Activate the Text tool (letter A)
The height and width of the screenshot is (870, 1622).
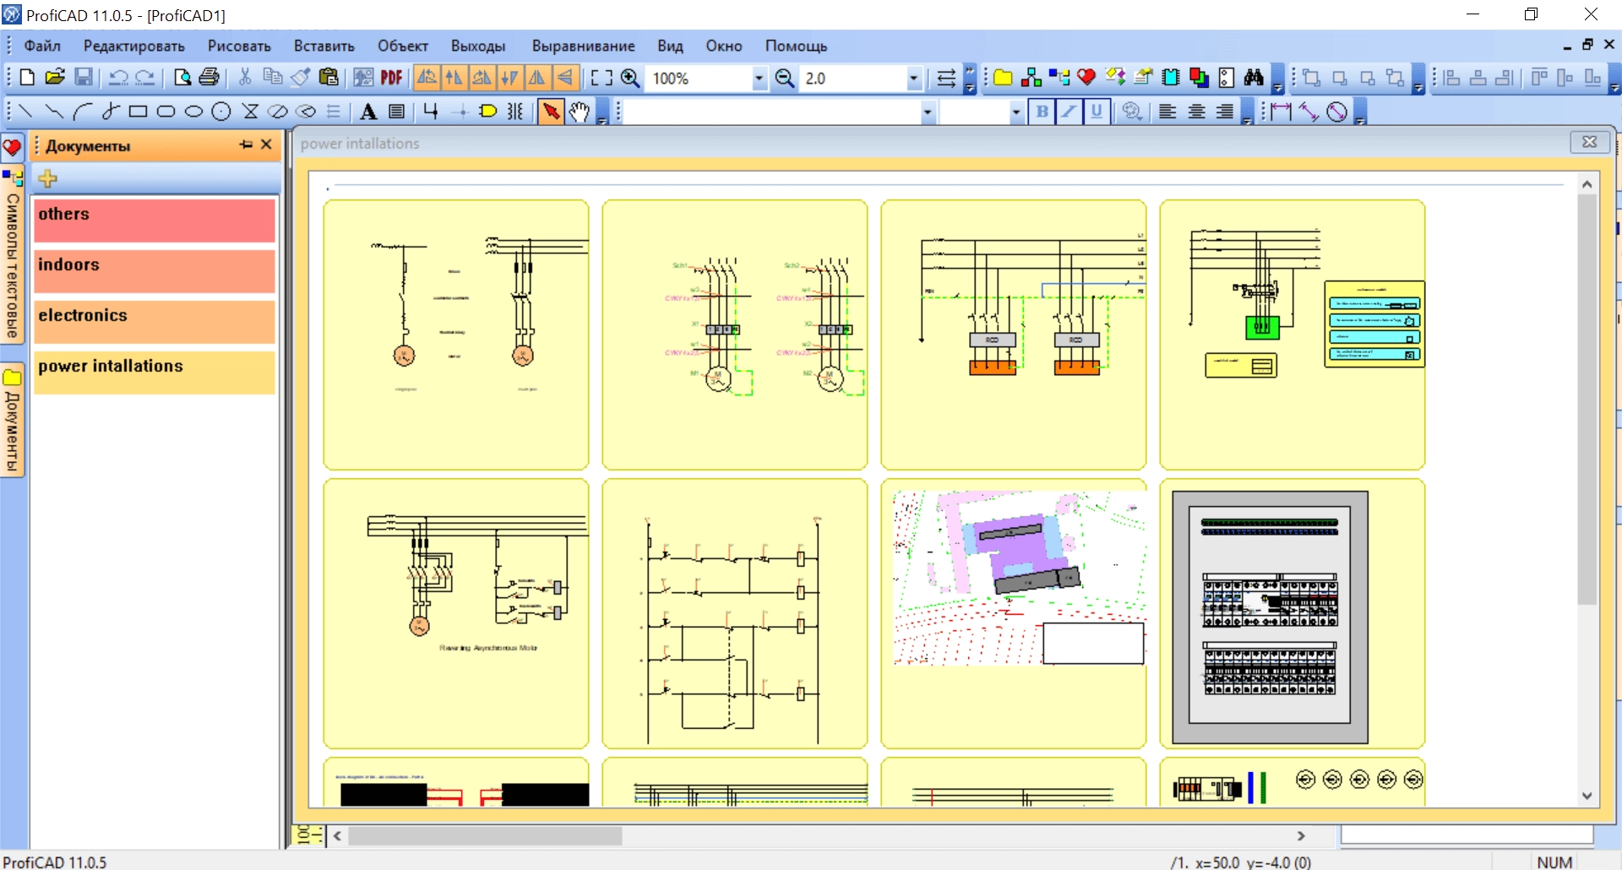368,111
